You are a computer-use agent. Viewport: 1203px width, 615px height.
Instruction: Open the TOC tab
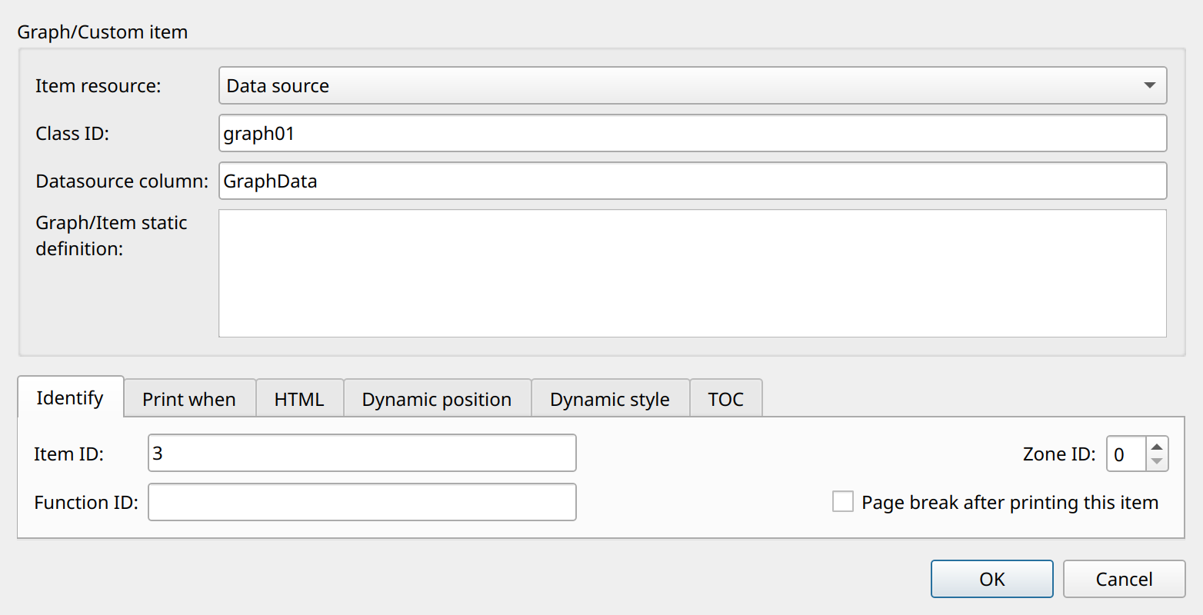tap(726, 399)
